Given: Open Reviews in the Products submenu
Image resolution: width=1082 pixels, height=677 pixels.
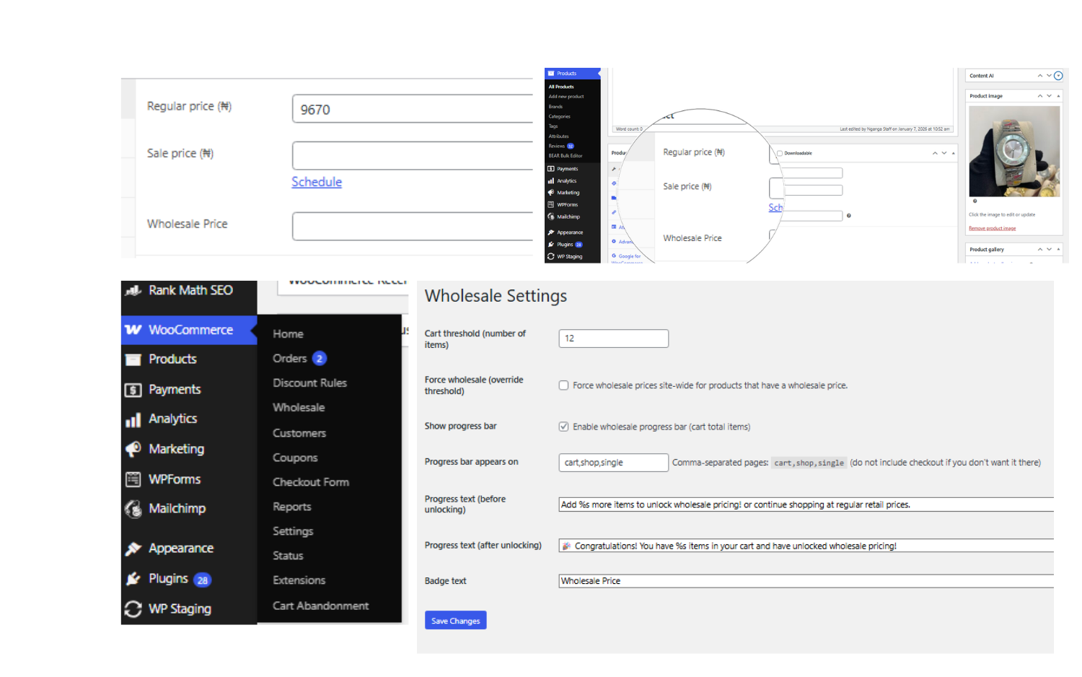Looking at the screenshot, I should [x=557, y=146].
